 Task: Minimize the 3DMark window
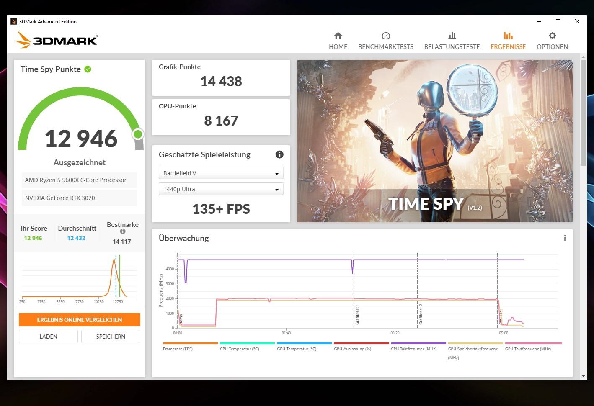[539, 21]
